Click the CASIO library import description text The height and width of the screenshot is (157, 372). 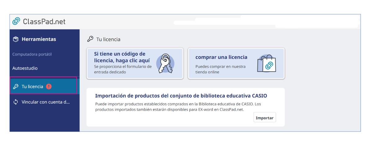pos(174,107)
